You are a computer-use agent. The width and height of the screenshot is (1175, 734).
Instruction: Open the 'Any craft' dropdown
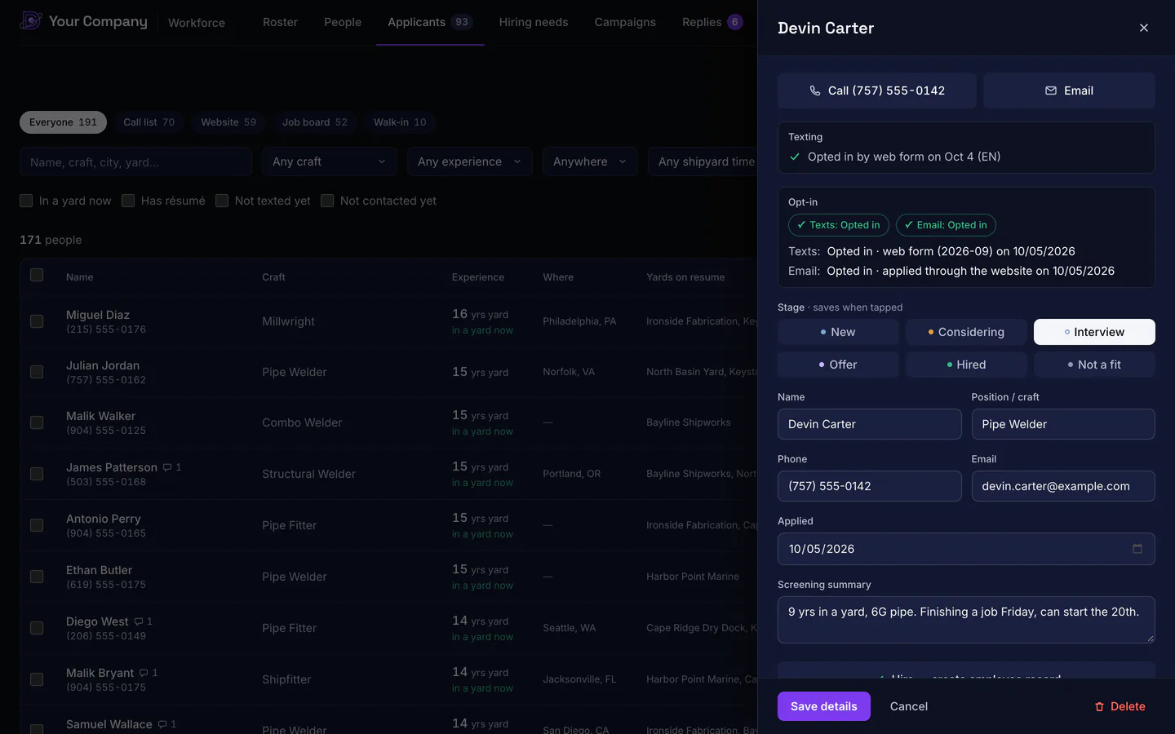(x=330, y=161)
